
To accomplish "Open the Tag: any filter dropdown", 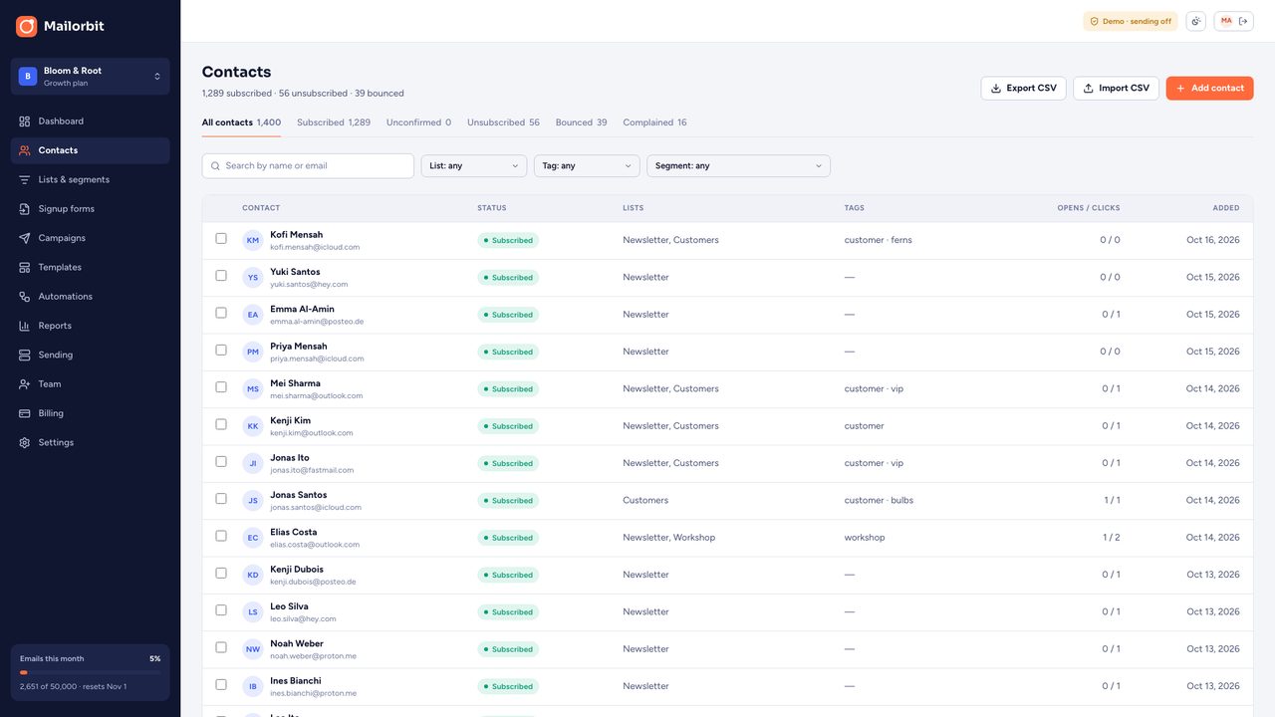I will pyautogui.click(x=587, y=166).
